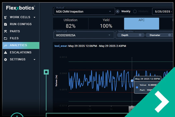Image resolution: width=175 pixels, height=117 pixels.
Task: Click the Run Configs document icon
Action: [6, 24]
